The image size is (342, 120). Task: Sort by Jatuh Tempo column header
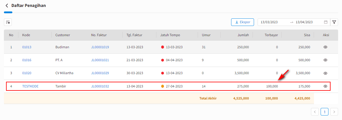170,35
